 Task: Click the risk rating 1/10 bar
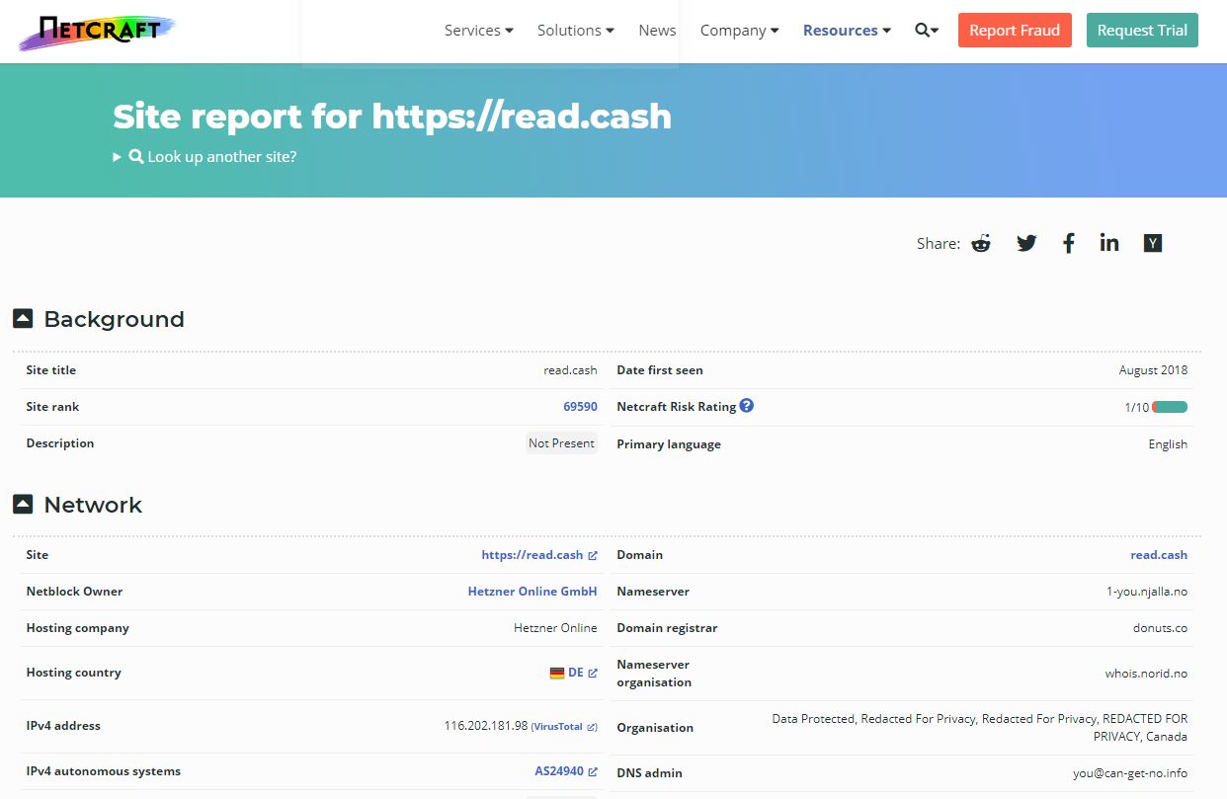click(x=1170, y=407)
